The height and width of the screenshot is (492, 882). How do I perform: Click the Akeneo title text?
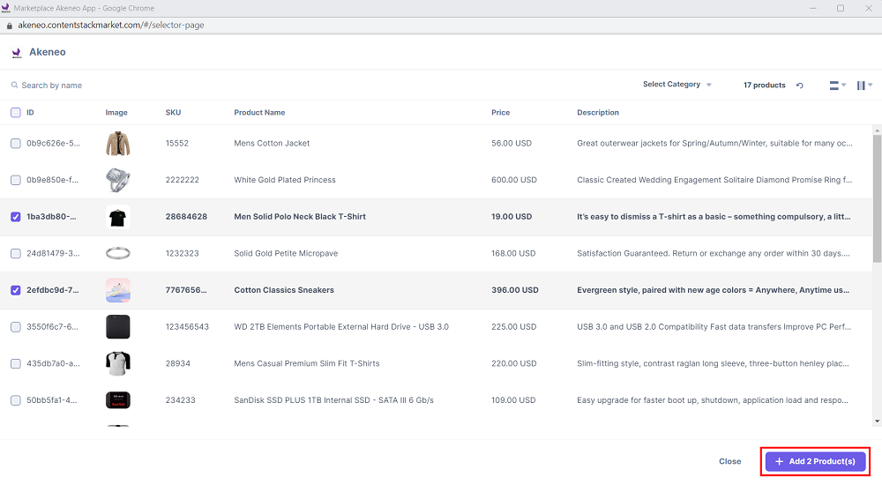click(x=48, y=52)
